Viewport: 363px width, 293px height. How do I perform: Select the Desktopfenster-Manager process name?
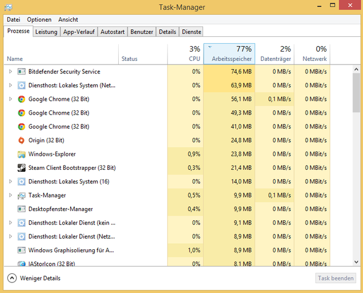[x=60, y=209]
